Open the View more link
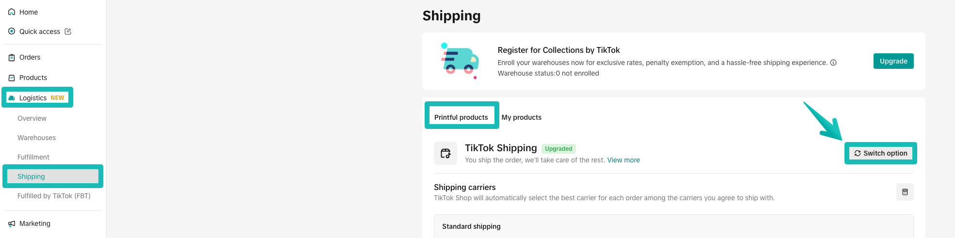This screenshot has height=238, width=955. 623,160
